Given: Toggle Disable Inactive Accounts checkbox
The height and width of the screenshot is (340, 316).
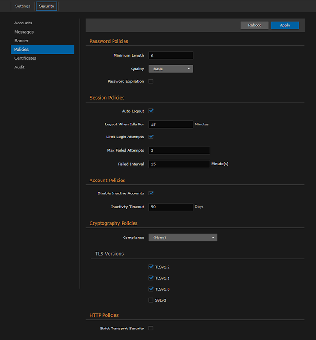Looking at the screenshot, I should click(x=151, y=193).
